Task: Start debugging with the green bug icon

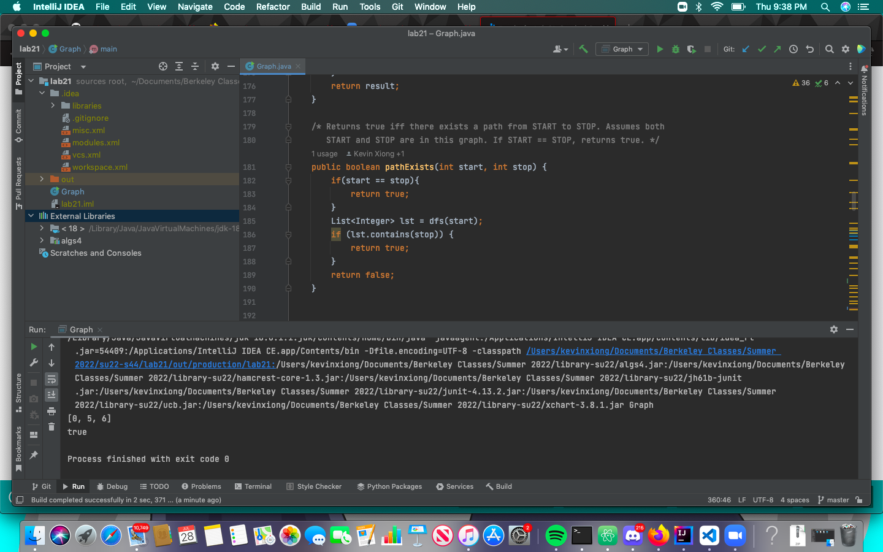Action: click(x=676, y=49)
